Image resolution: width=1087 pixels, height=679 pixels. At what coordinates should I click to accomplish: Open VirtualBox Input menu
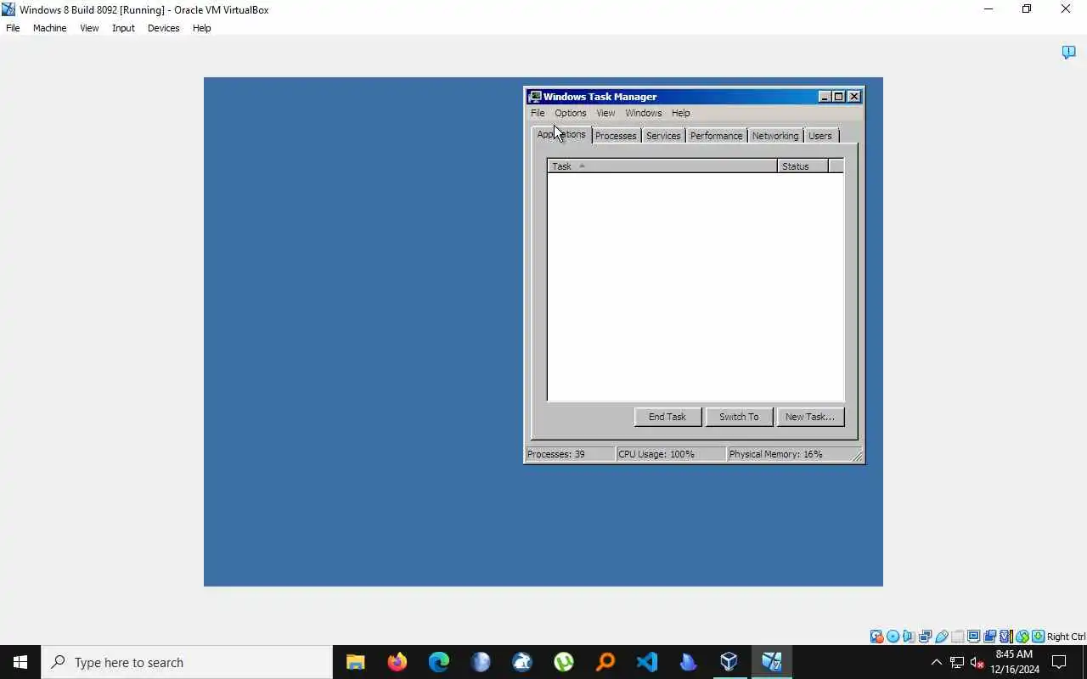(x=123, y=28)
